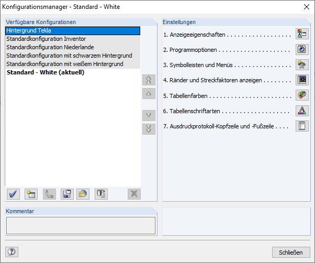Move configuration up one position
The width and height of the screenshot is (315, 263).
pyautogui.click(x=149, y=93)
